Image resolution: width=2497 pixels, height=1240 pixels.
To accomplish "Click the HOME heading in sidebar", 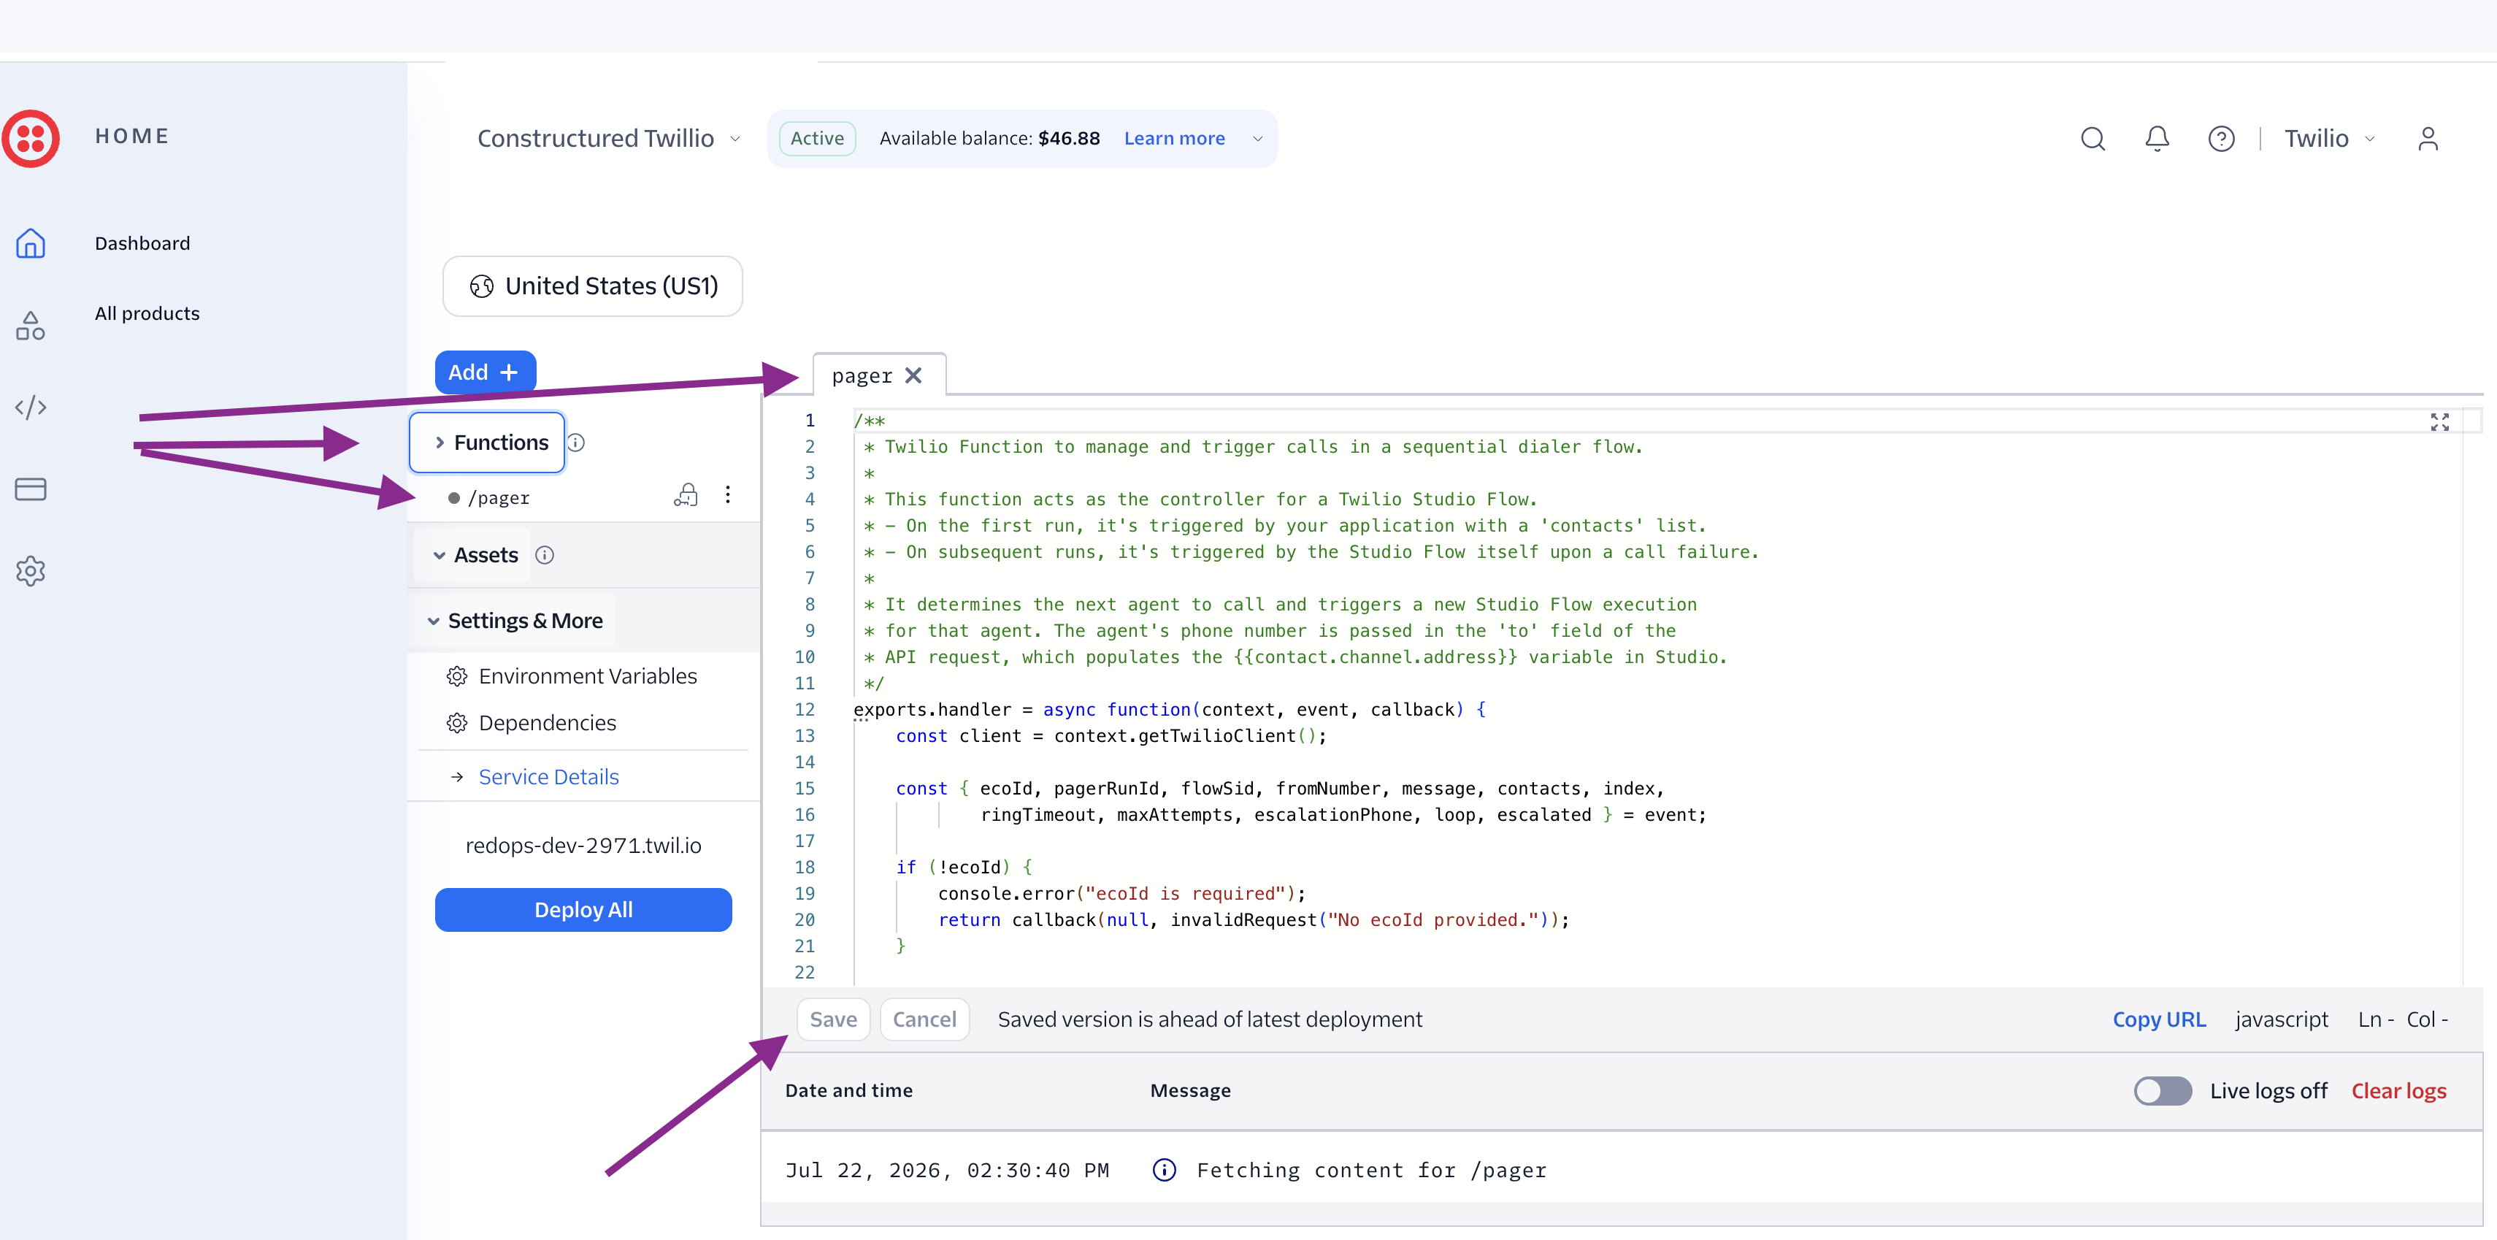I will [132, 136].
